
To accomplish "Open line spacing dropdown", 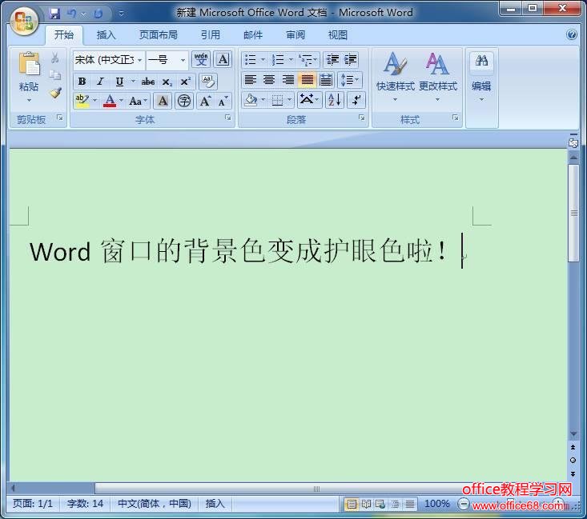I will click(350, 80).
